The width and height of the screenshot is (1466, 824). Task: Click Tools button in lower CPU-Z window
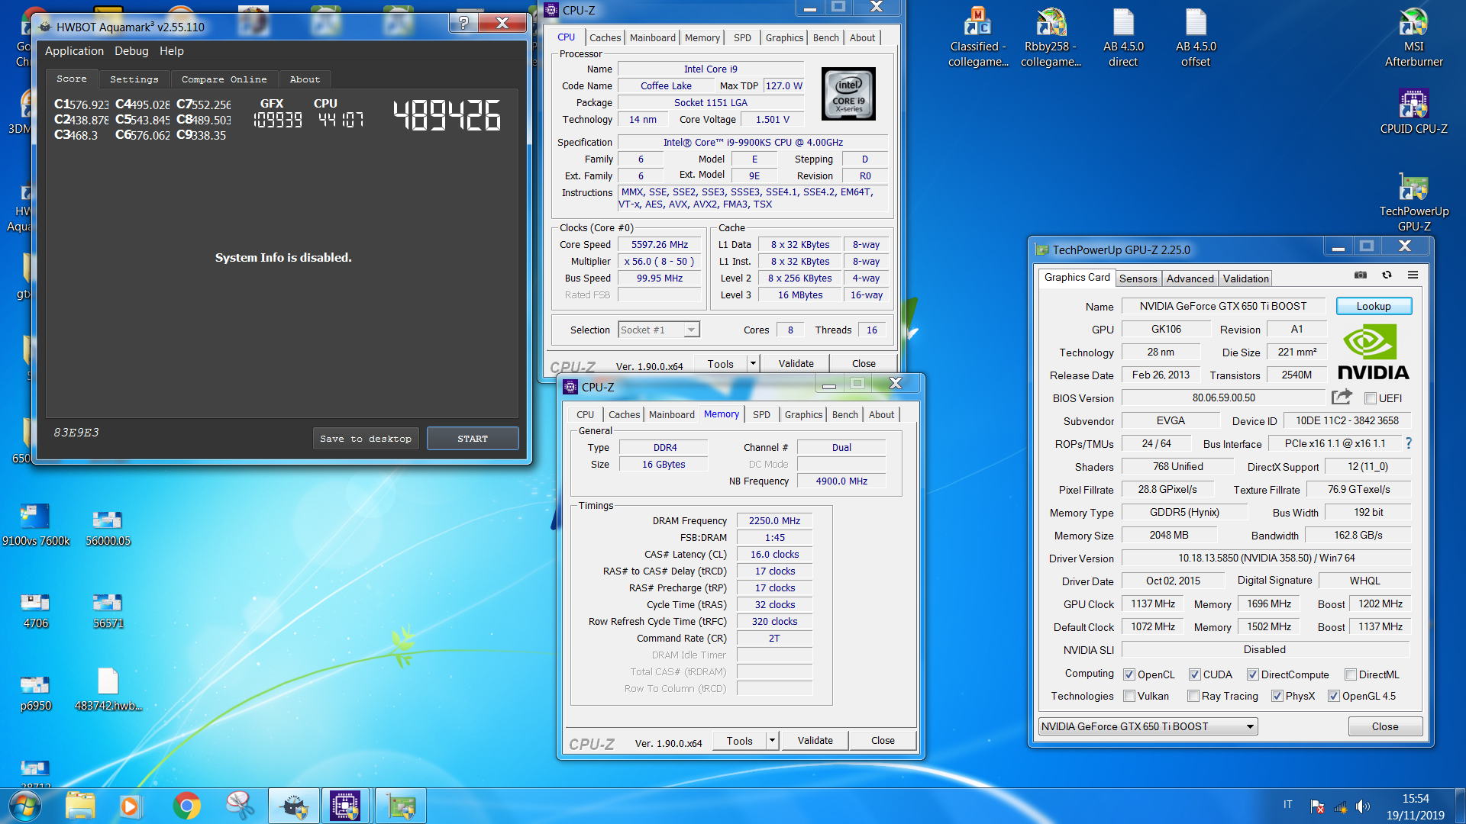pos(739,740)
